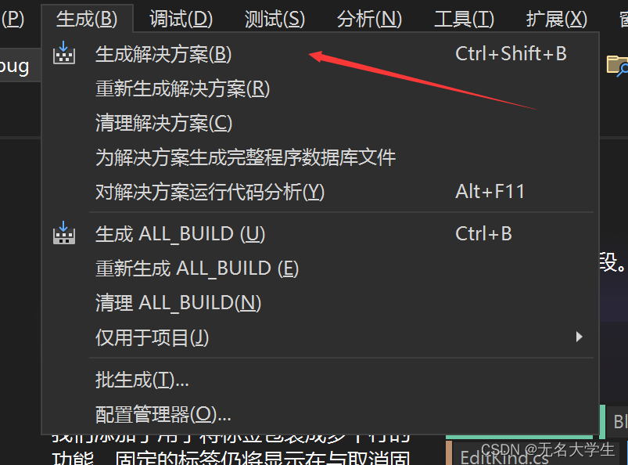Viewport: 628px width, 465px height.
Task: Choose 重新生成解决方案(R)
Action: point(320,88)
